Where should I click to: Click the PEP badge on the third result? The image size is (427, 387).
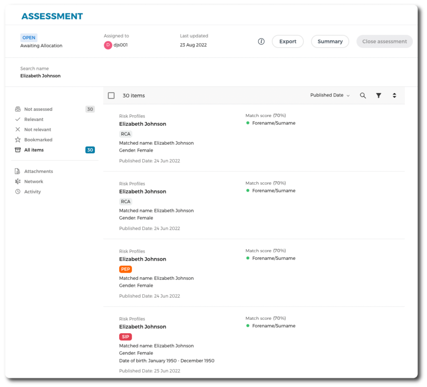[x=125, y=269]
